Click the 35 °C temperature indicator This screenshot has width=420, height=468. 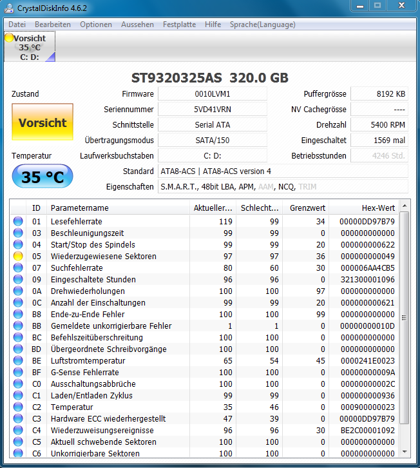coord(43,177)
